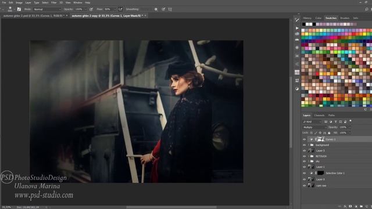
Task: Hide the sky group
Action: 304,161
